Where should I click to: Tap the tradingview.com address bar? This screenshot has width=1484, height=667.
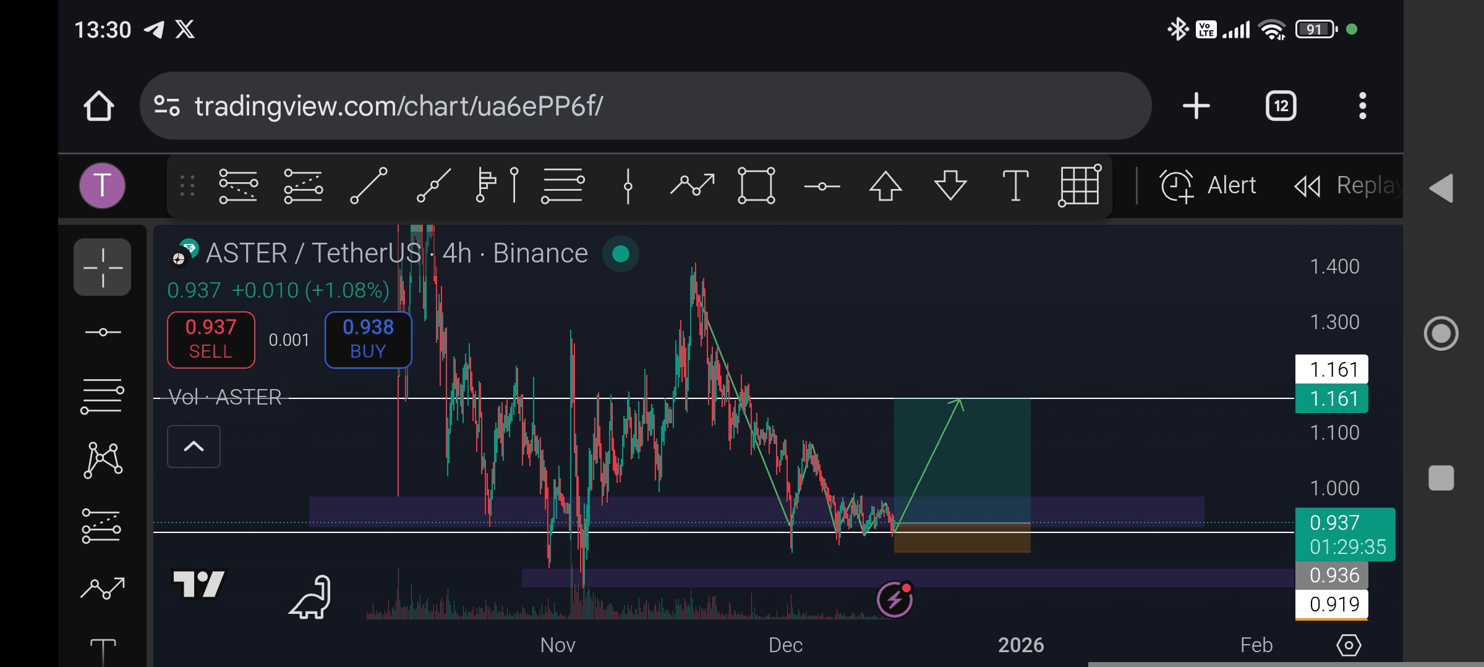[x=646, y=106]
